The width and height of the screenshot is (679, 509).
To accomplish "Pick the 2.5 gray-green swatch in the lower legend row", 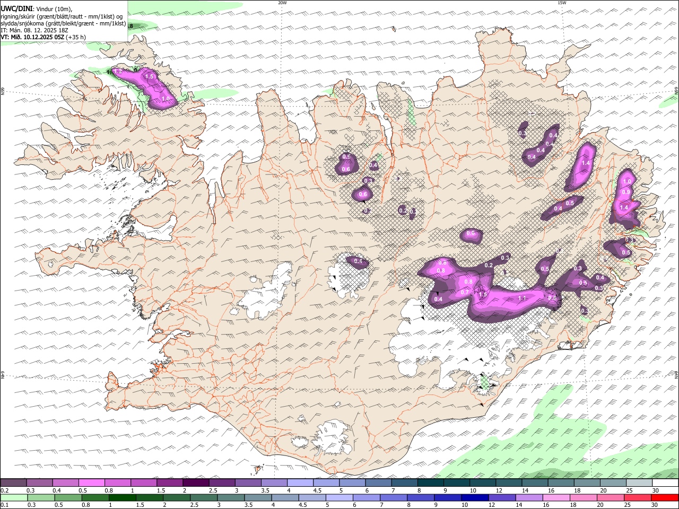I will pos(204,497).
